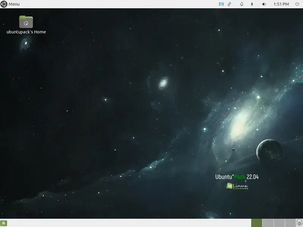Click the EN keyboard layout indicator

click(221, 4)
